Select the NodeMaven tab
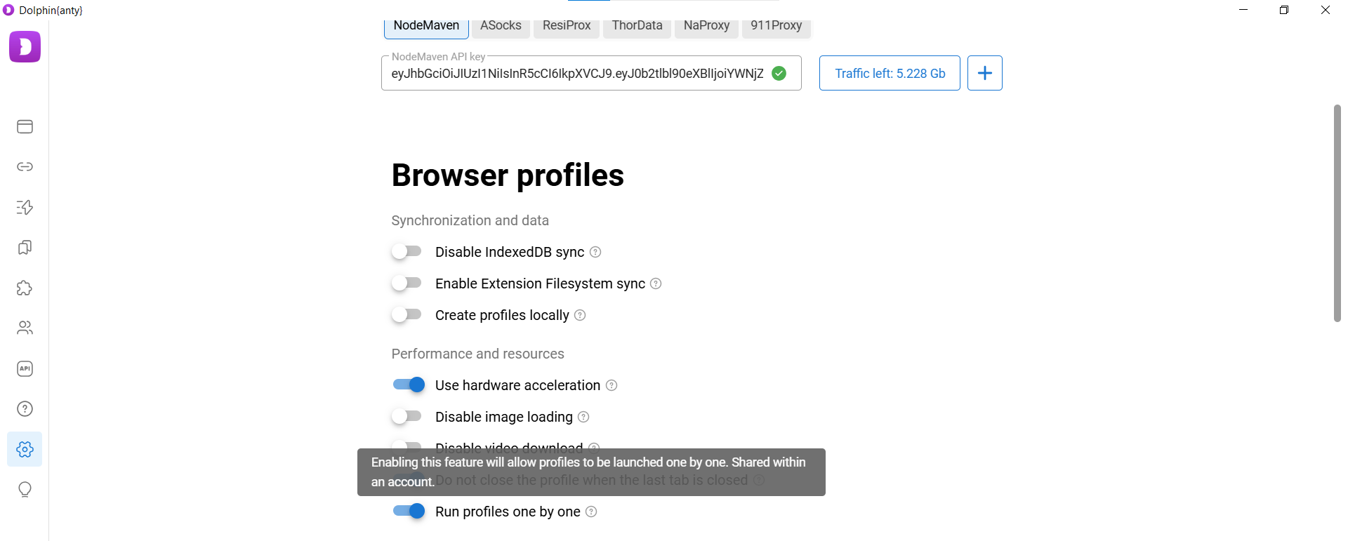Viewport: 1348px width, 541px height. pos(426,26)
